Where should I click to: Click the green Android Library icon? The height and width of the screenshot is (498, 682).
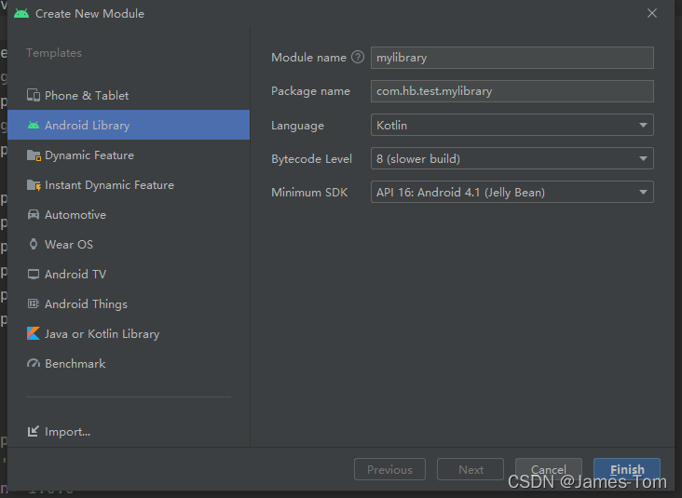[x=34, y=125]
